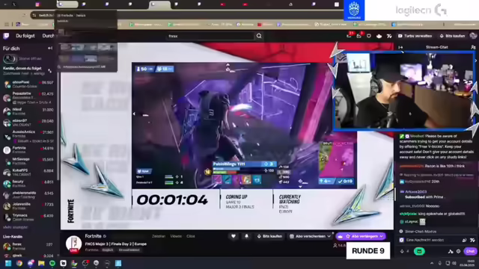The image size is (479, 269).
Task: Toggle the notification bell for Fortnite
Action: tap(246, 236)
